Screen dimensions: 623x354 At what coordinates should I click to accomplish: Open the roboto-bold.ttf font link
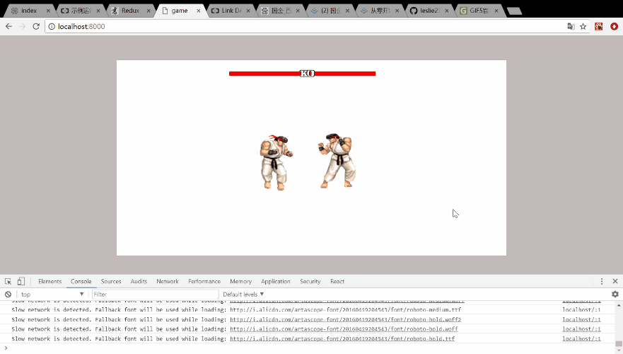pos(342,339)
